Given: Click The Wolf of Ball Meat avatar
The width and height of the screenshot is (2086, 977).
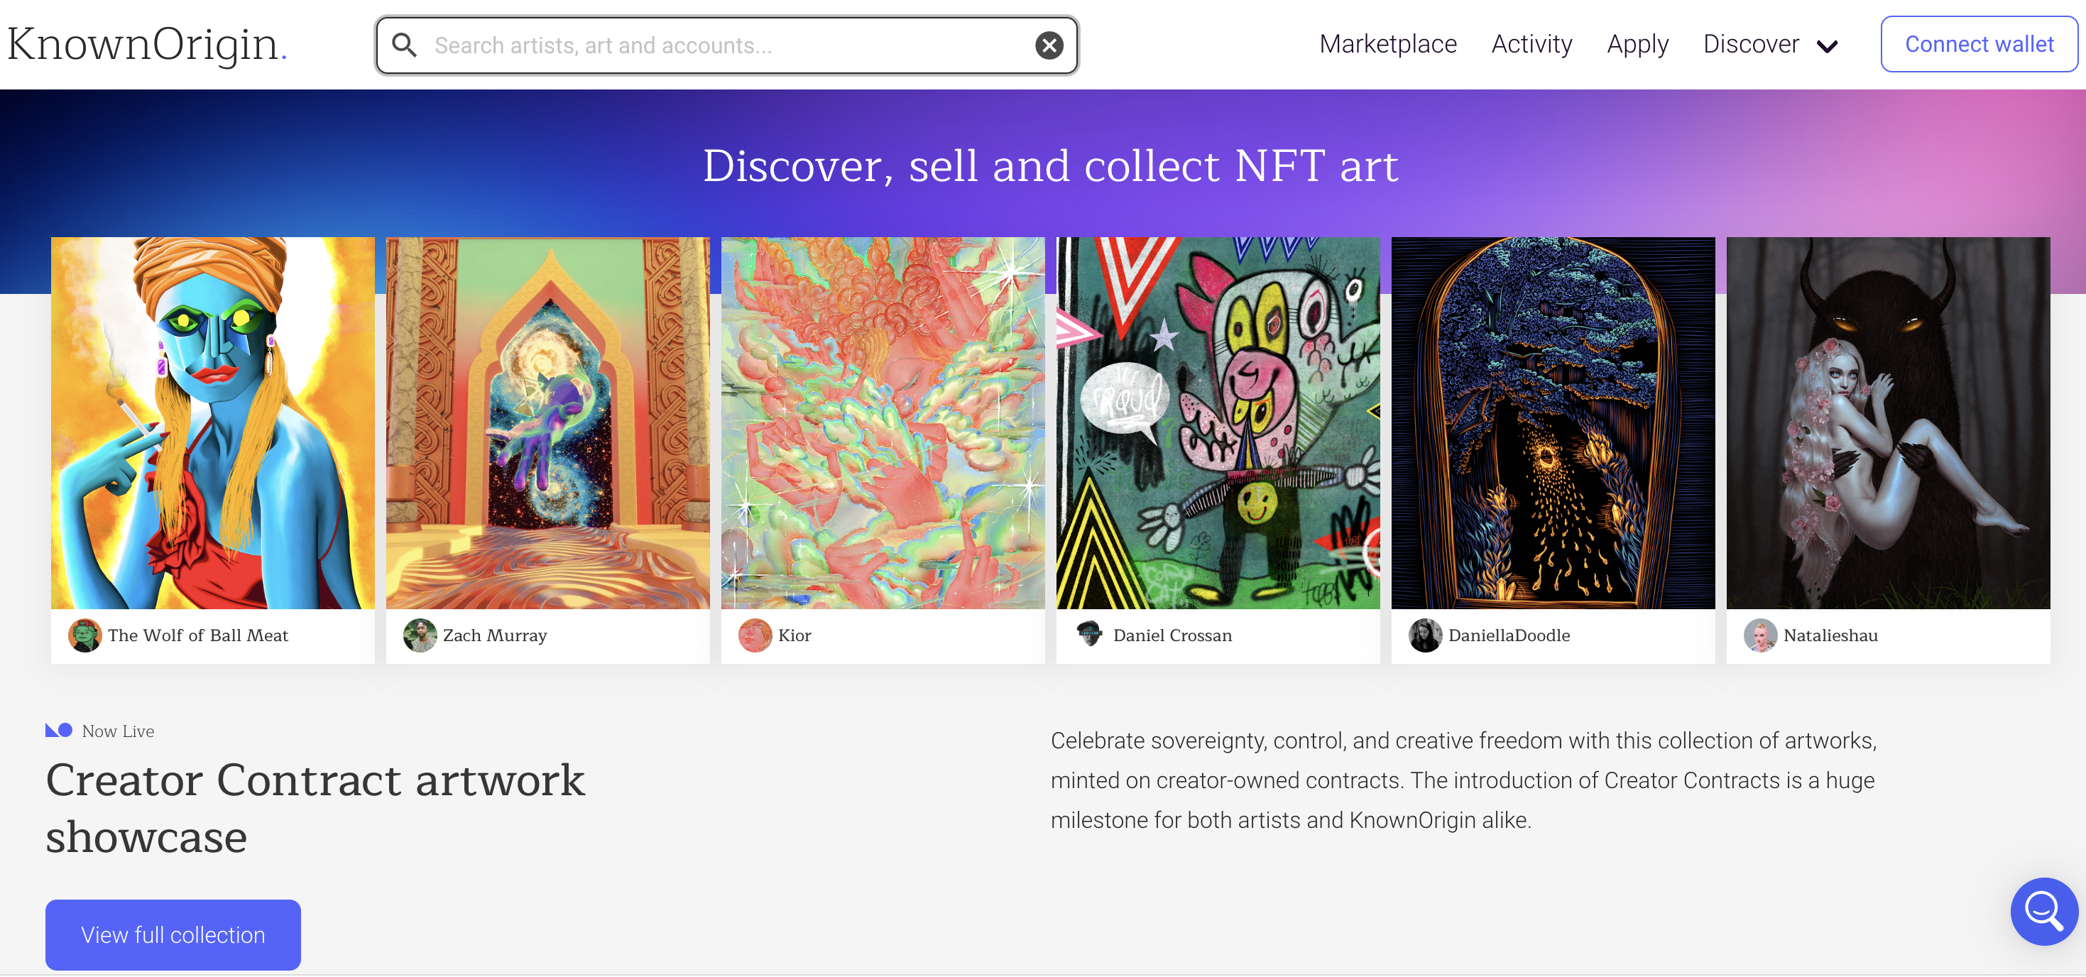Looking at the screenshot, I should click(84, 635).
